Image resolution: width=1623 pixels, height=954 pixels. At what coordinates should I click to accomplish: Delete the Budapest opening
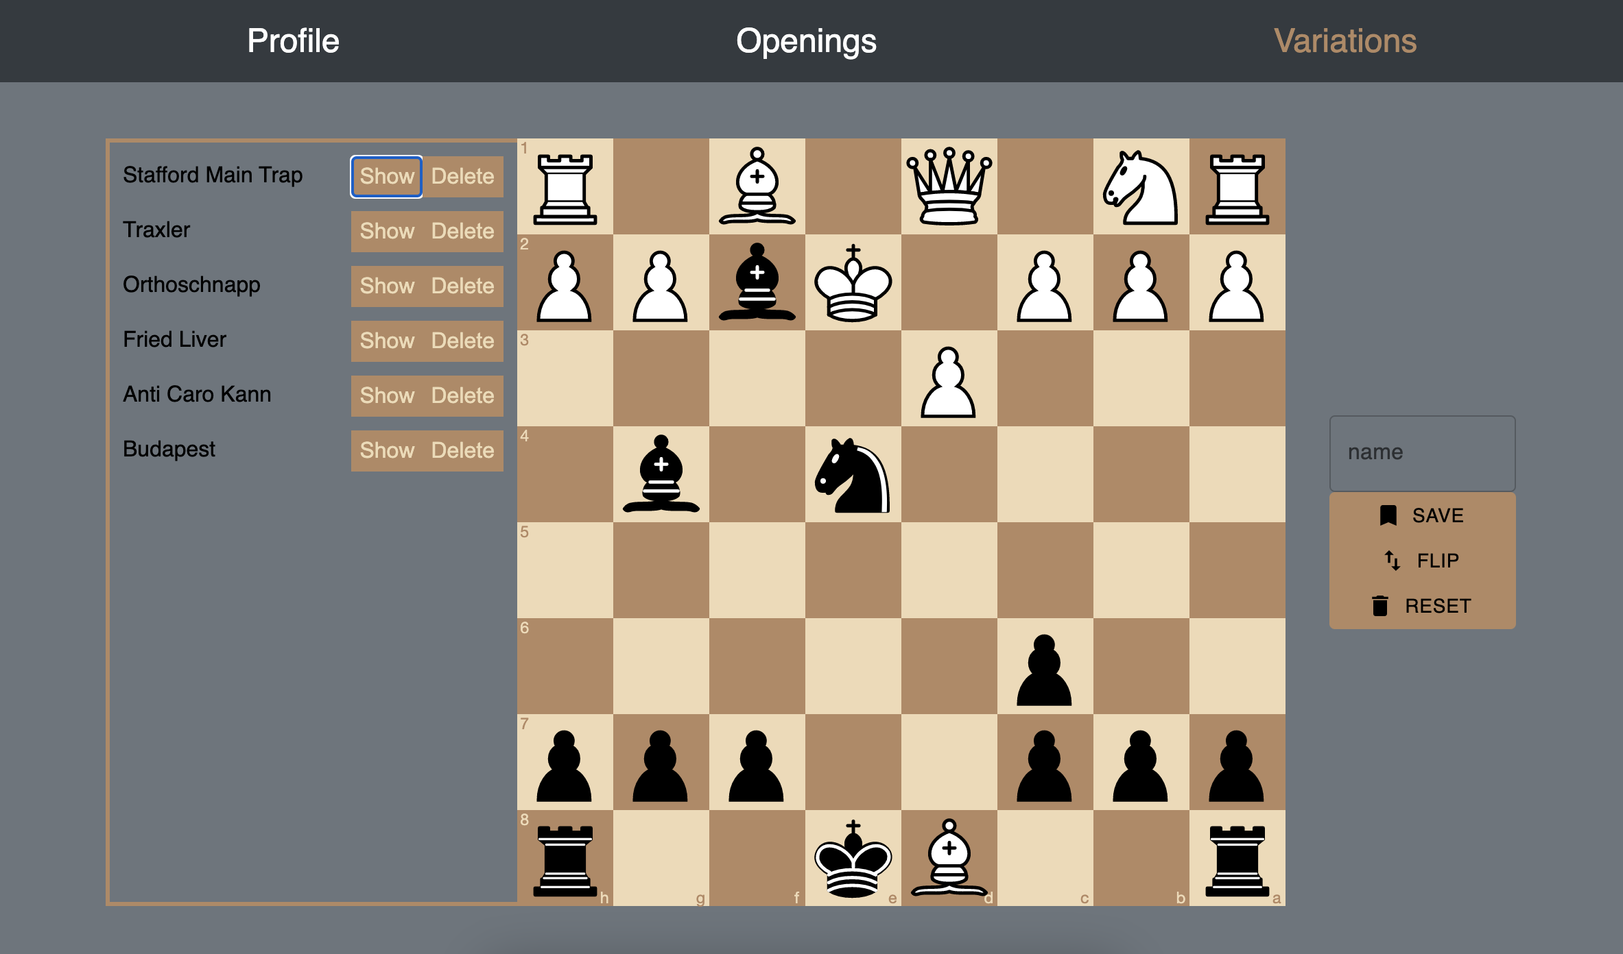click(462, 450)
